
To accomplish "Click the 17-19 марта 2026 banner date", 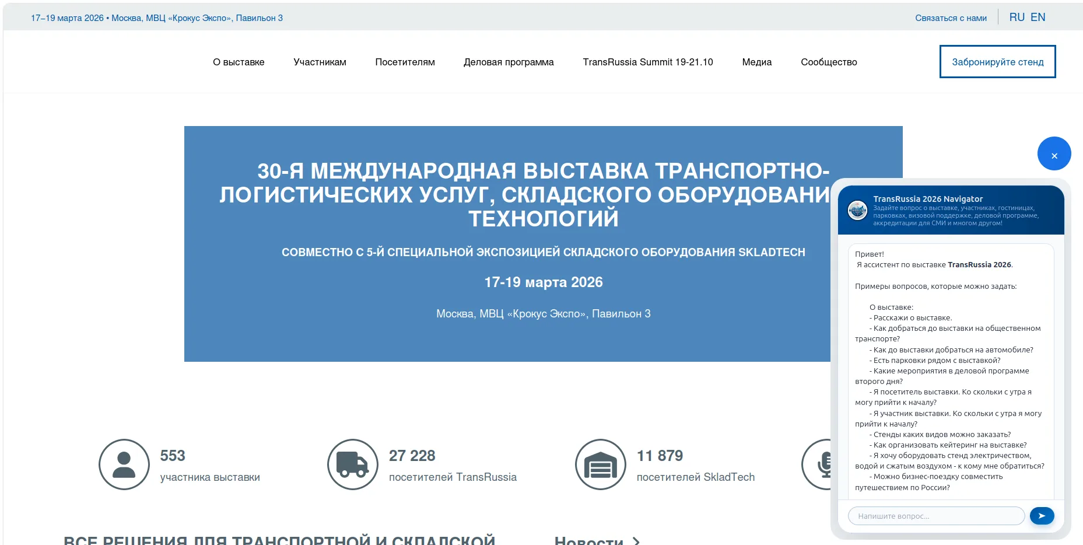I will point(544,282).
